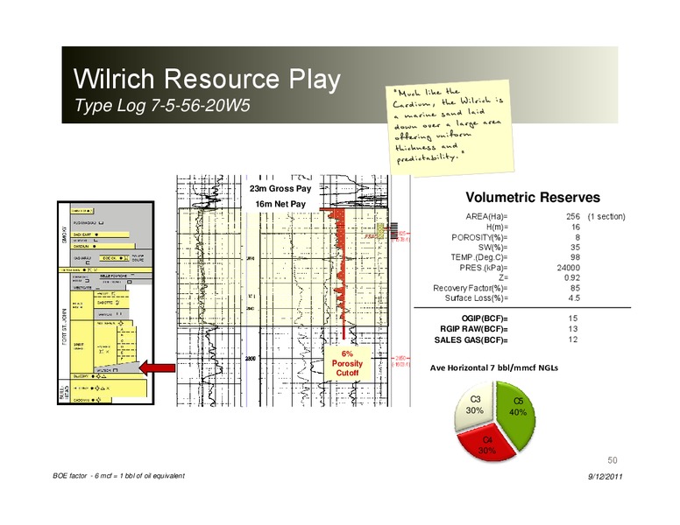Select the 'SW(%)=' row label
Screen dimensions: 680x525
(x=492, y=248)
